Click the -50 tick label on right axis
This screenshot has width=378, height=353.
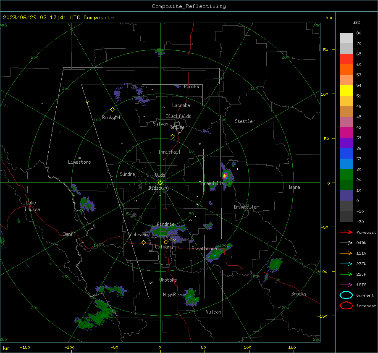pos(324,227)
